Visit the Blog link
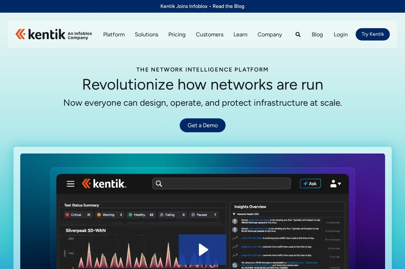 click(x=317, y=34)
